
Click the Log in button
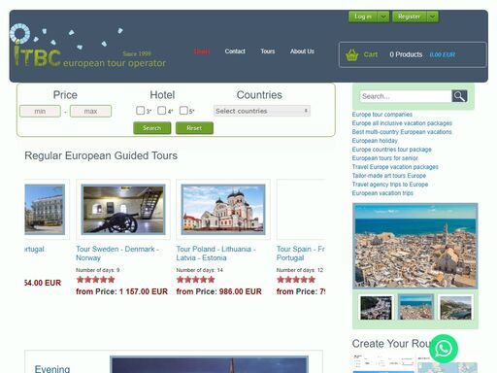click(363, 17)
